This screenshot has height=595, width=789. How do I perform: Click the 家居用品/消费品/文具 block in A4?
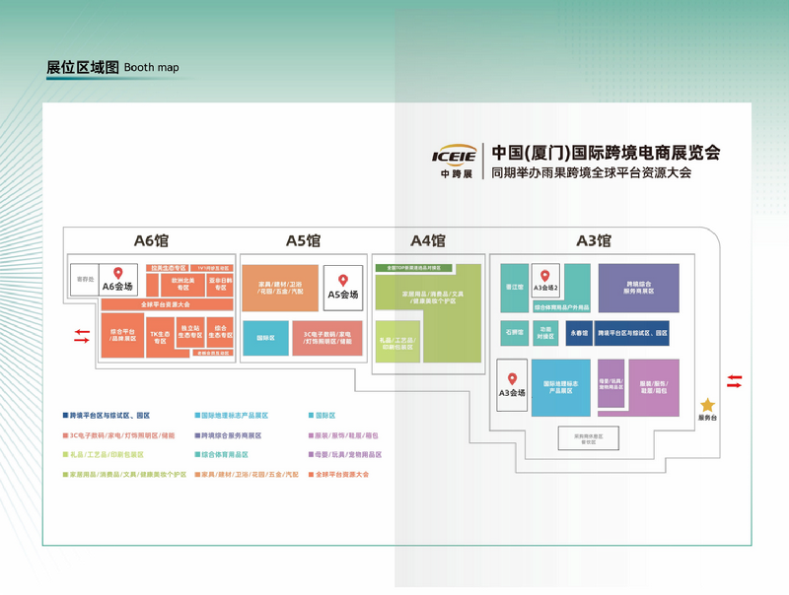pos(433,297)
